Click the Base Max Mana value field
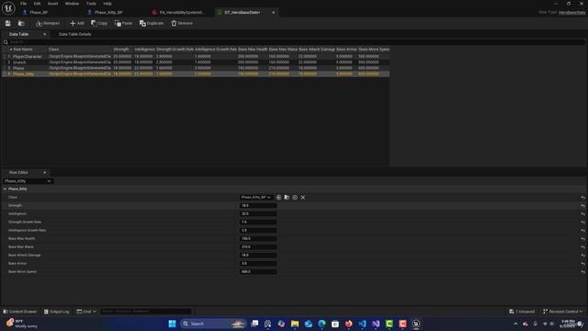This screenshot has height=331, width=588. point(258,247)
